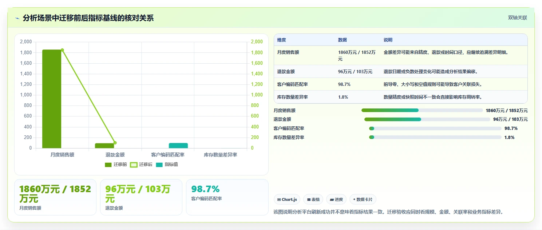
Task: Open the 96万元 / 103万元 data card
Action: click(x=141, y=197)
